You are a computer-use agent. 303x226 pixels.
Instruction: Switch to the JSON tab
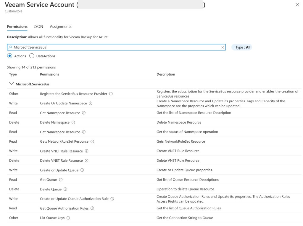tap(38, 26)
